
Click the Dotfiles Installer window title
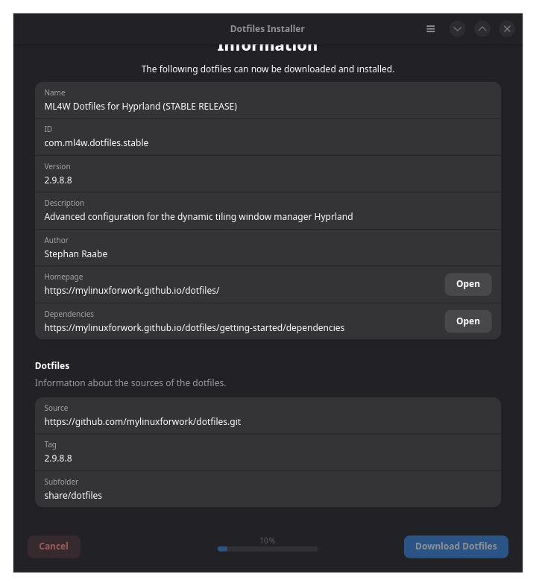pos(267,29)
